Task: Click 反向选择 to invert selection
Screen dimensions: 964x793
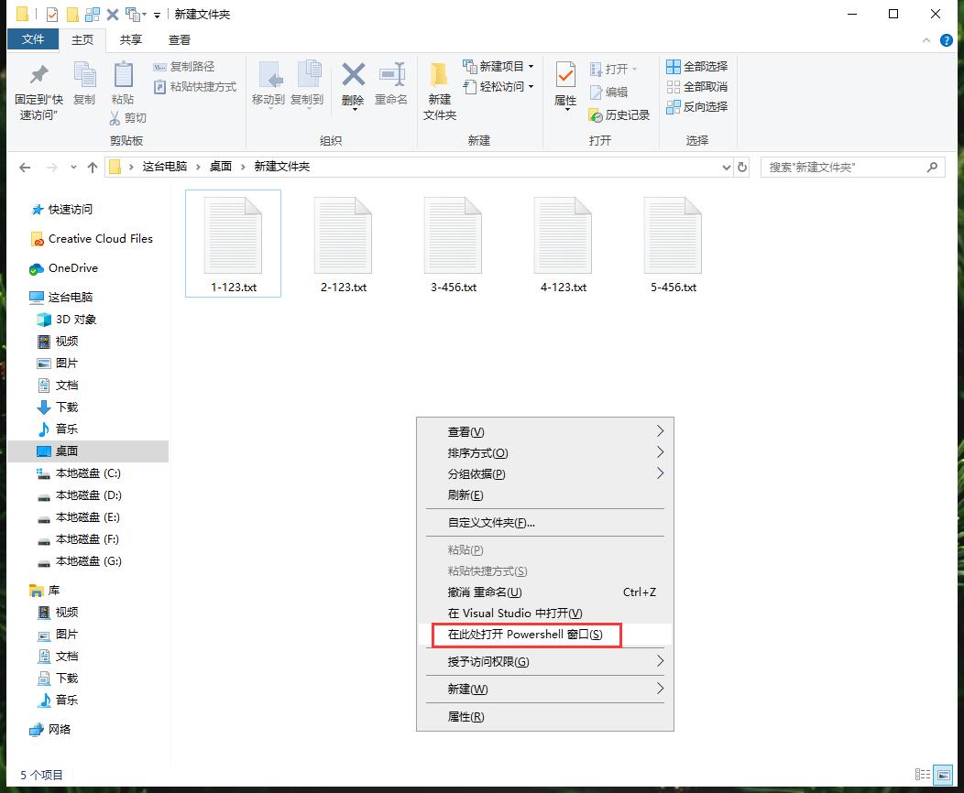Action: 697,107
